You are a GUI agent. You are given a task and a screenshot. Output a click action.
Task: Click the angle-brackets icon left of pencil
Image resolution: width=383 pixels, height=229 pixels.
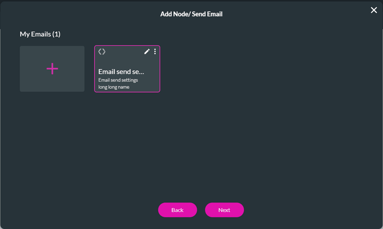(x=102, y=52)
